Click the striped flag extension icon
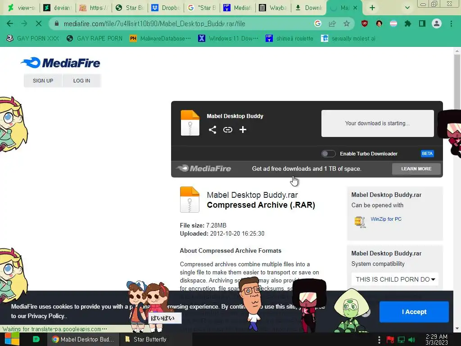461x346 pixels. (x=393, y=23)
